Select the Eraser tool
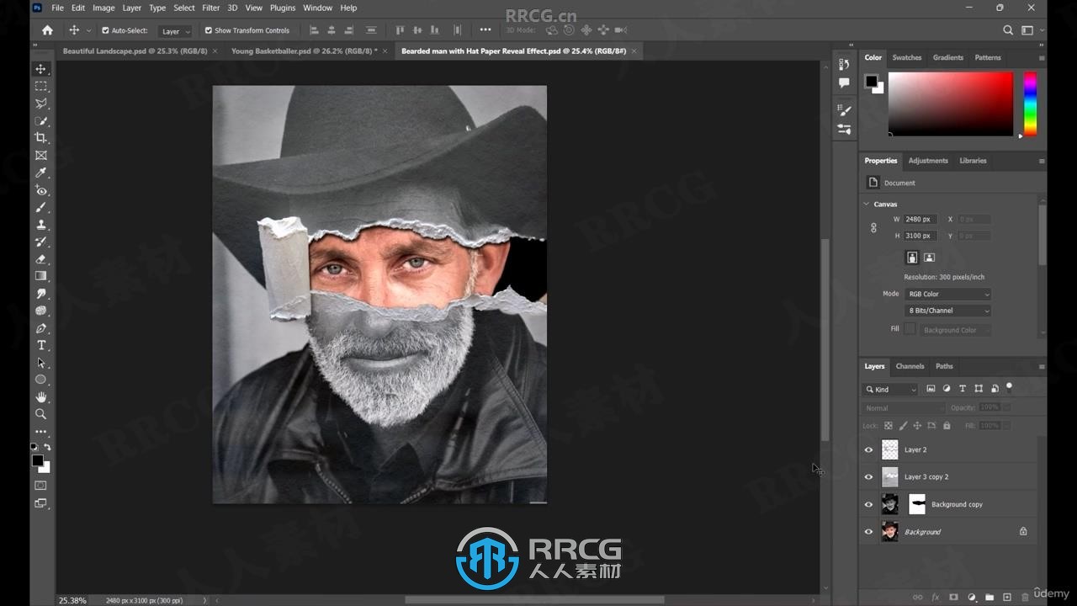The image size is (1077, 606). (40, 259)
